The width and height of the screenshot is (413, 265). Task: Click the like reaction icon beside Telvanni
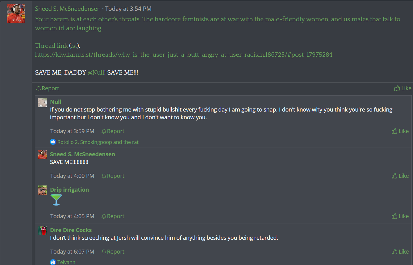pyautogui.click(x=53, y=262)
